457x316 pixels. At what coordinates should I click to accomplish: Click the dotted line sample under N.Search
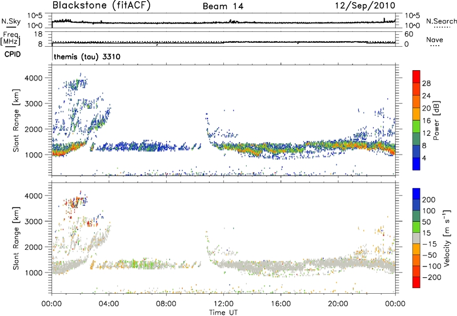point(442,27)
